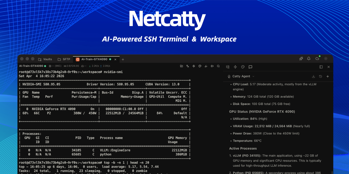Screen dimensions: 349x174
Task: Start new chat with plus button
Action: (328, 77)
